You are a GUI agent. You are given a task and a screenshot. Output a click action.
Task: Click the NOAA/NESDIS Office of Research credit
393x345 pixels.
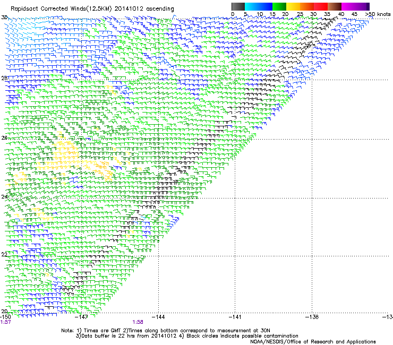313,342
